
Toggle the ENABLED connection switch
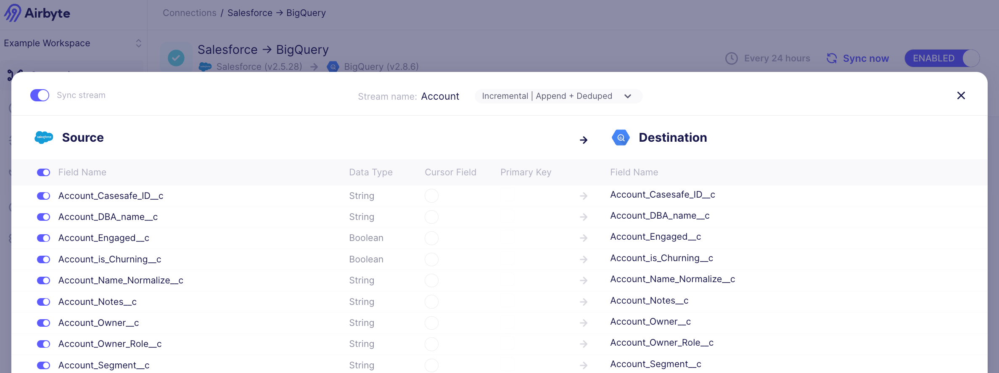pos(942,58)
